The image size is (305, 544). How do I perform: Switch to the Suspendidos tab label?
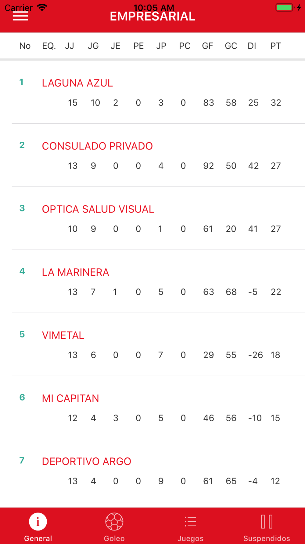(267, 538)
